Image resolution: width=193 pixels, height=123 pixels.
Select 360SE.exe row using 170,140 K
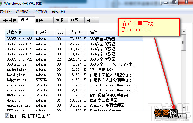click(x=74, y=54)
